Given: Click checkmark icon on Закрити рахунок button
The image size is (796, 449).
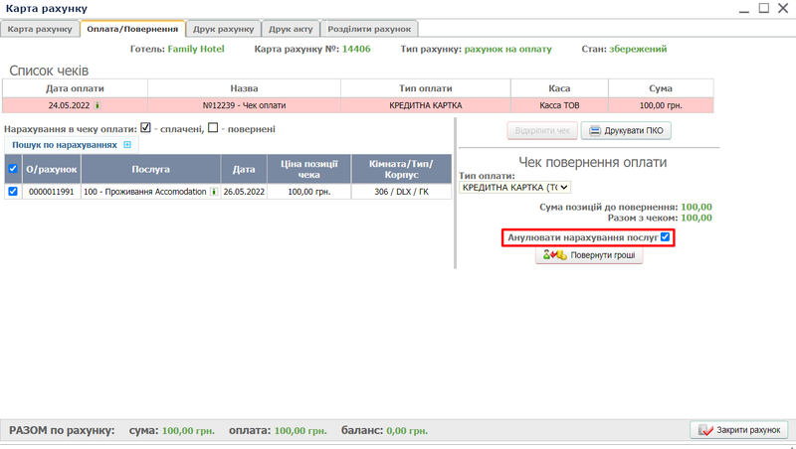Looking at the screenshot, I should click(x=704, y=430).
